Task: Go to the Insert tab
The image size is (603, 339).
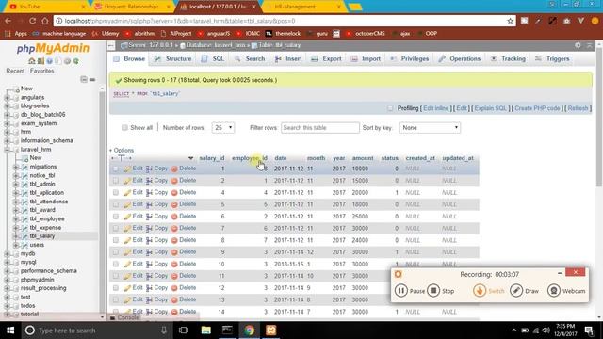Action: [288, 58]
